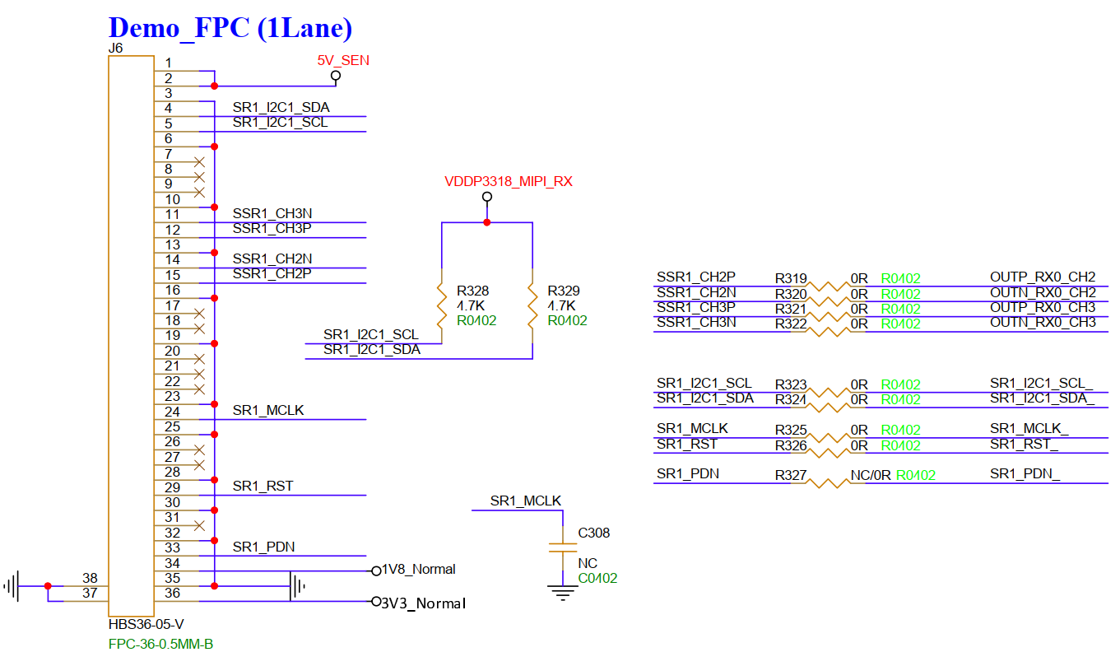Select the R323 resistor designator text
The height and width of the screenshot is (666, 1120).
(791, 384)
